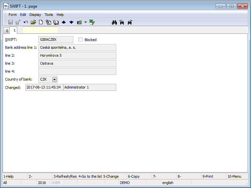
Task: Click the camera snapshot icon
Action: 79,22
